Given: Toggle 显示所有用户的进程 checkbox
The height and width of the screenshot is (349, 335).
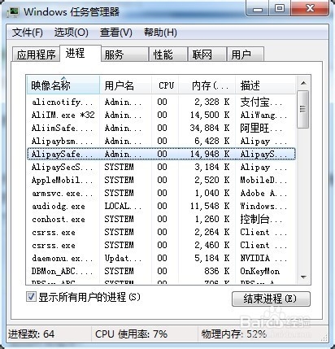Looking at the screenshot, I should [x=31, y=296].
